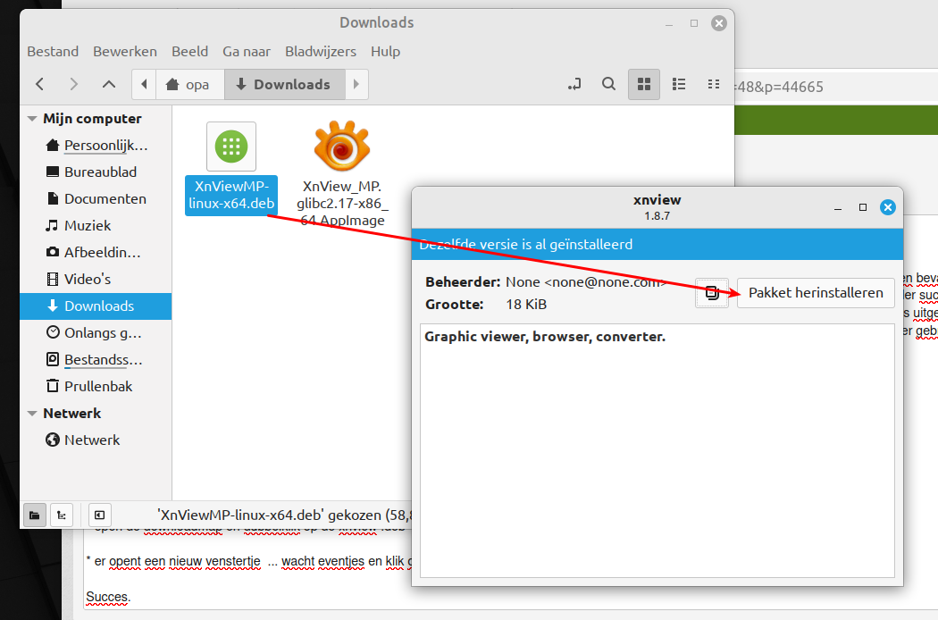Image resolution: width=938 pixels, height=620 pixels.
Task: Open the Bestand menu
Action: pos(53,52)
